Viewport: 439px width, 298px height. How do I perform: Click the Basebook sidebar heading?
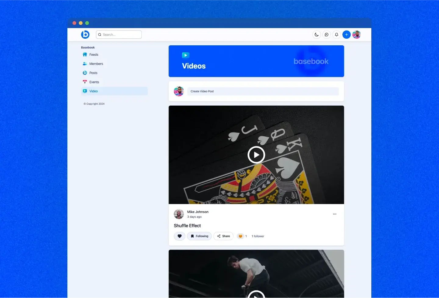coord(88,47)
